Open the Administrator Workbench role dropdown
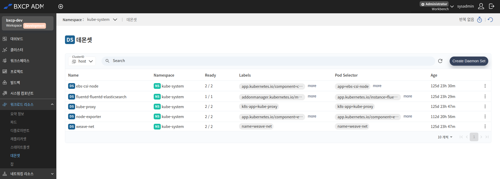This screenshot has height=179, width=500. click(x=437, y=7)
